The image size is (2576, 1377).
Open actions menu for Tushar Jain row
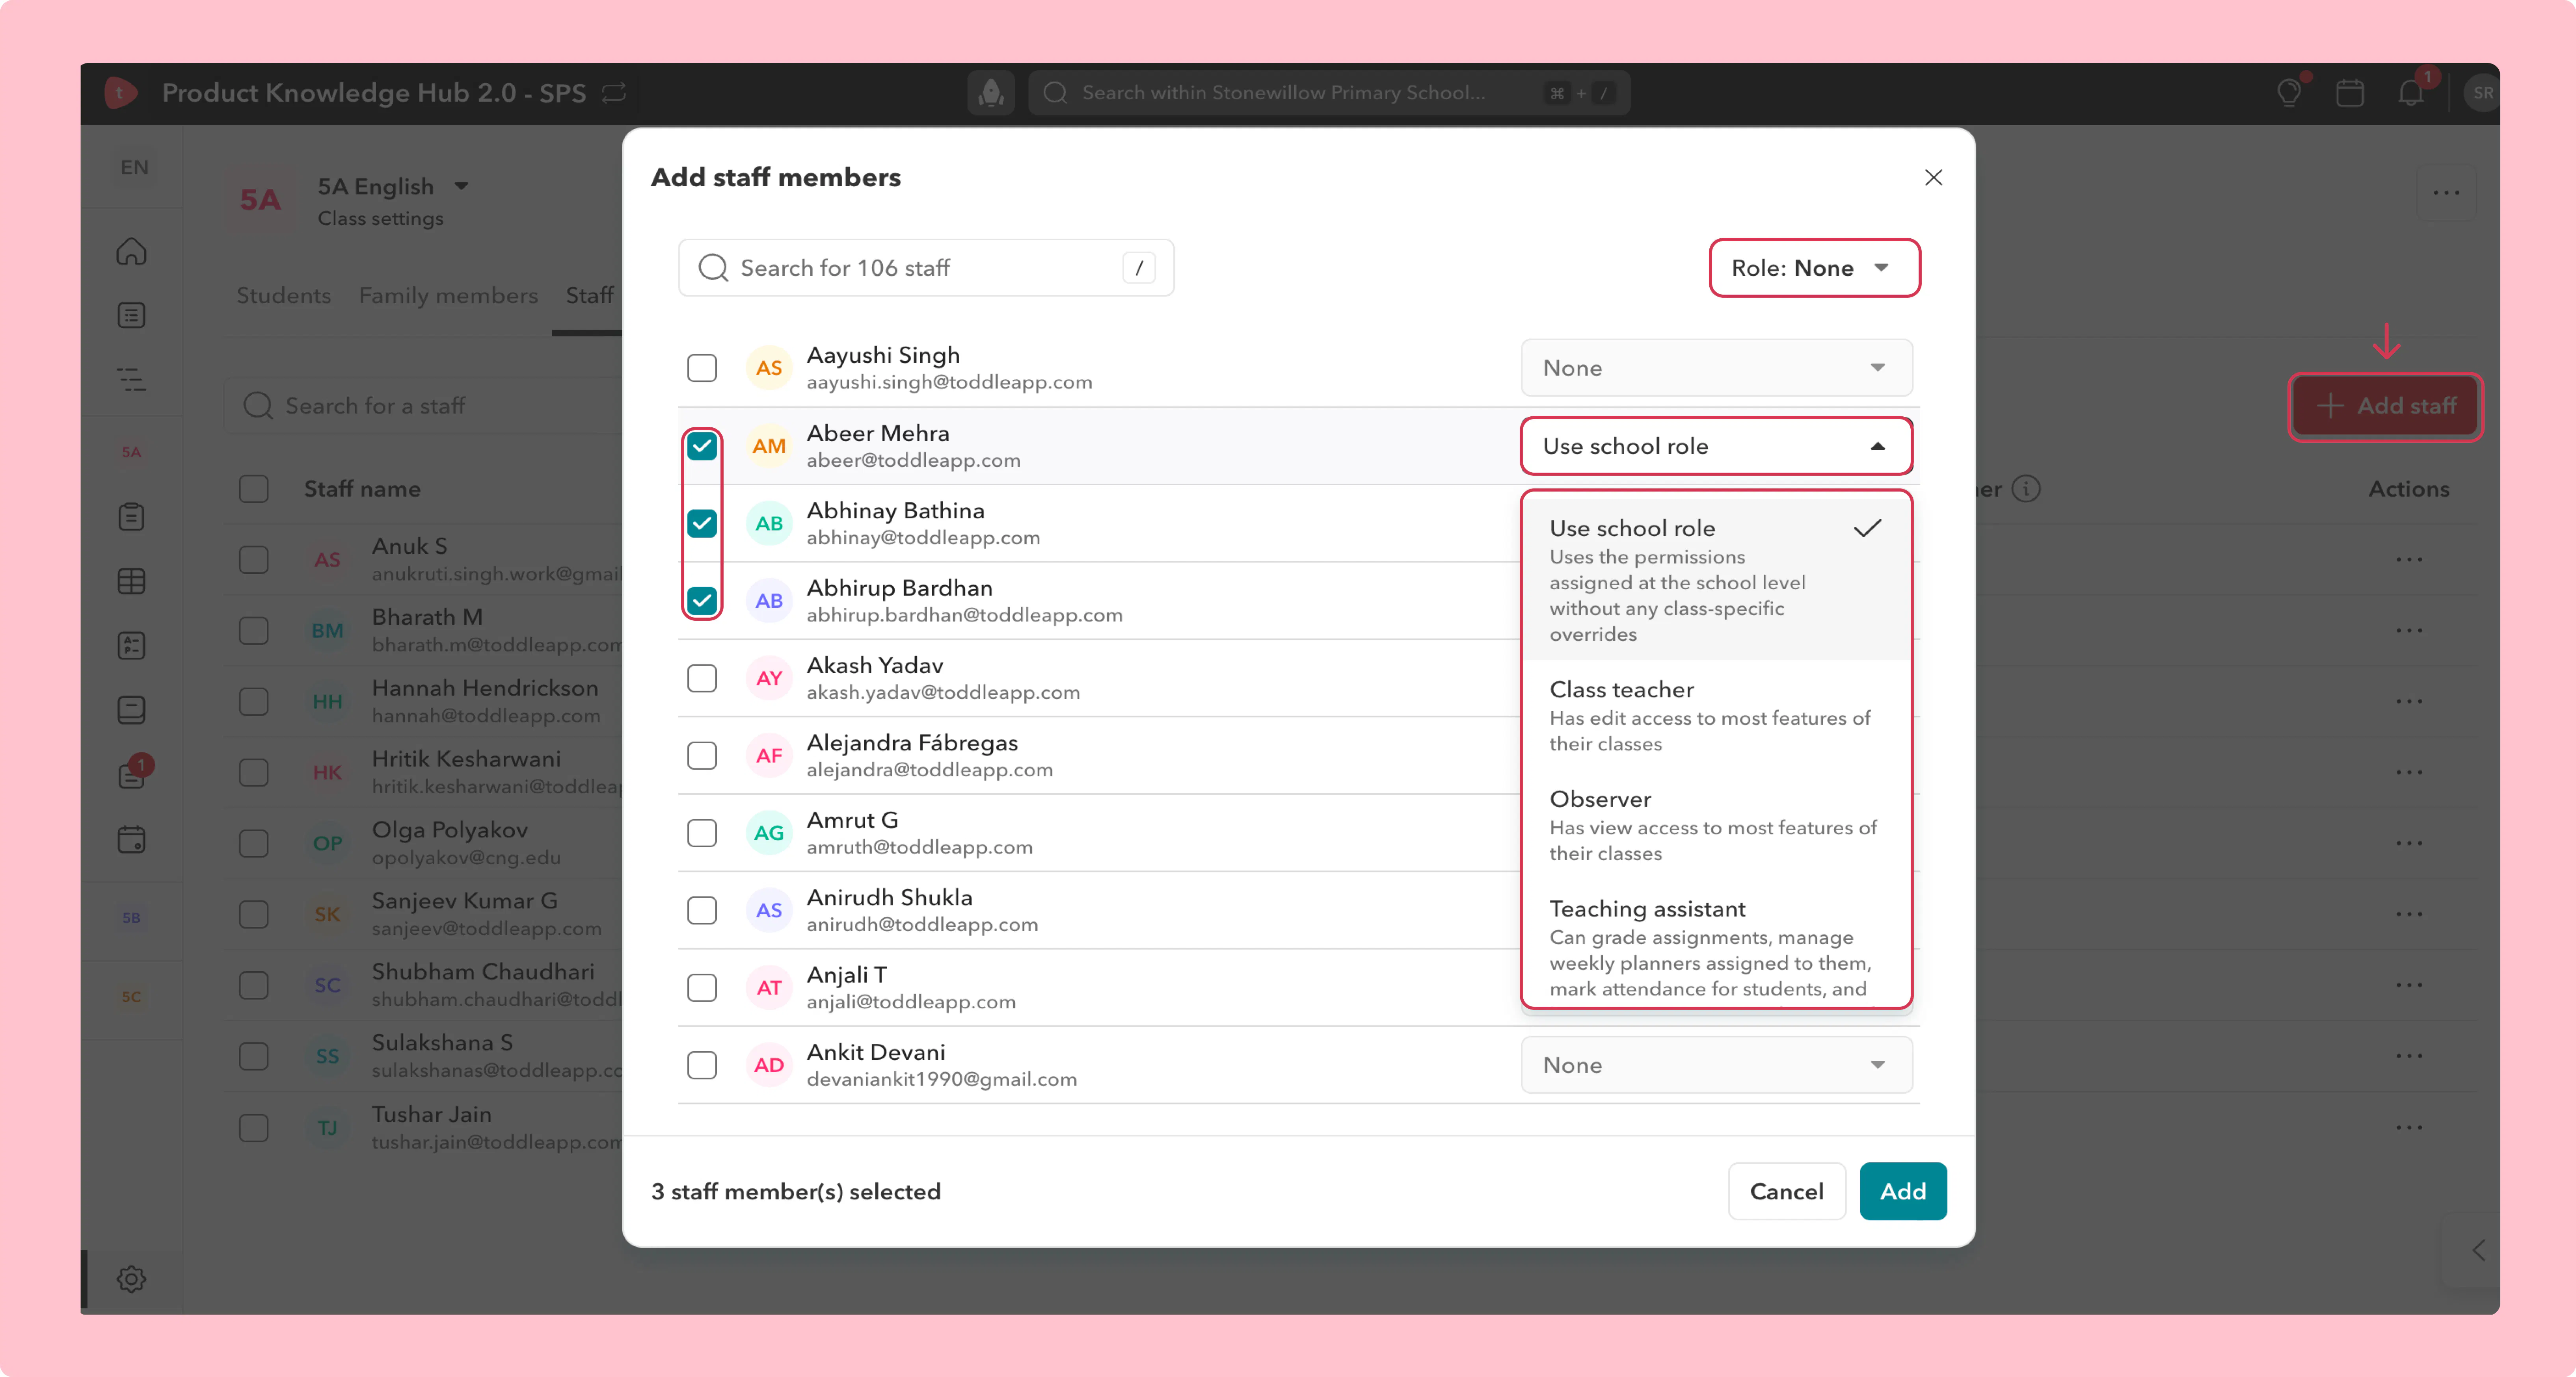(2409, 1128)
